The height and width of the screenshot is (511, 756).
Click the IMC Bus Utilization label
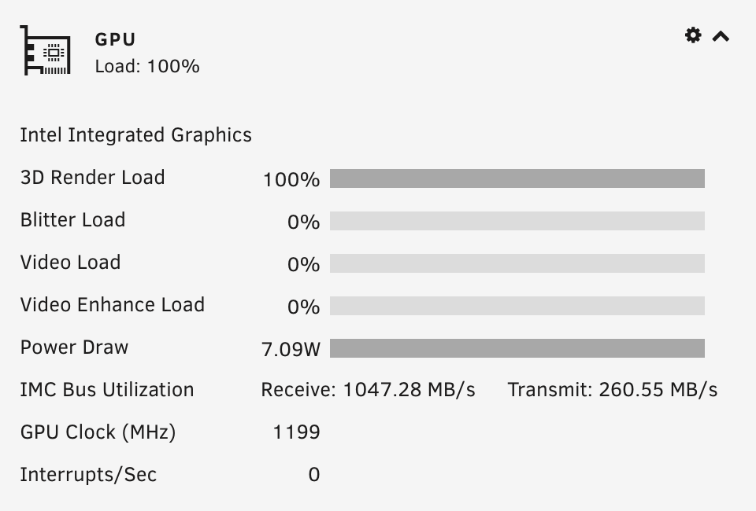107,390
